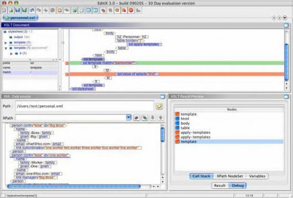Screen dimensions: 293x198
Task: Select the highlighted template call stack row
Action: [x=229, y=142]
